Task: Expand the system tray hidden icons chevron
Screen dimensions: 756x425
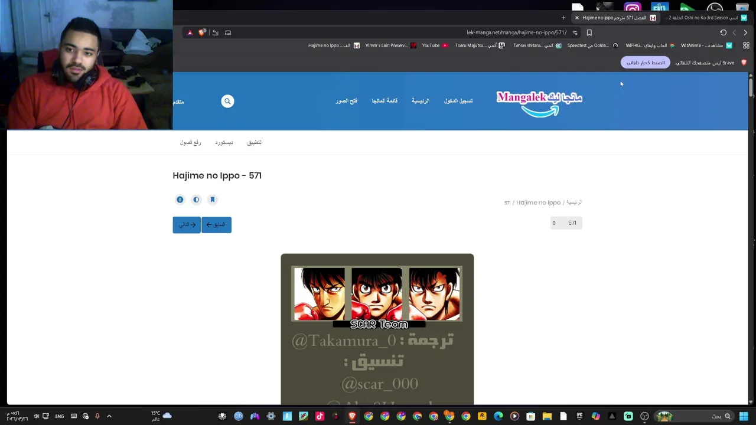Action: [109, 416]
